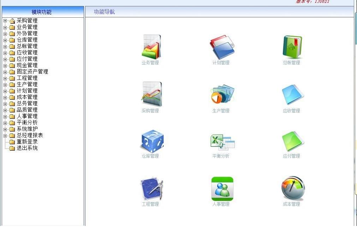Open the 人事管理 people icon
Image resolution: width=357 pixels, height=227 pixels.
(222, 189)
